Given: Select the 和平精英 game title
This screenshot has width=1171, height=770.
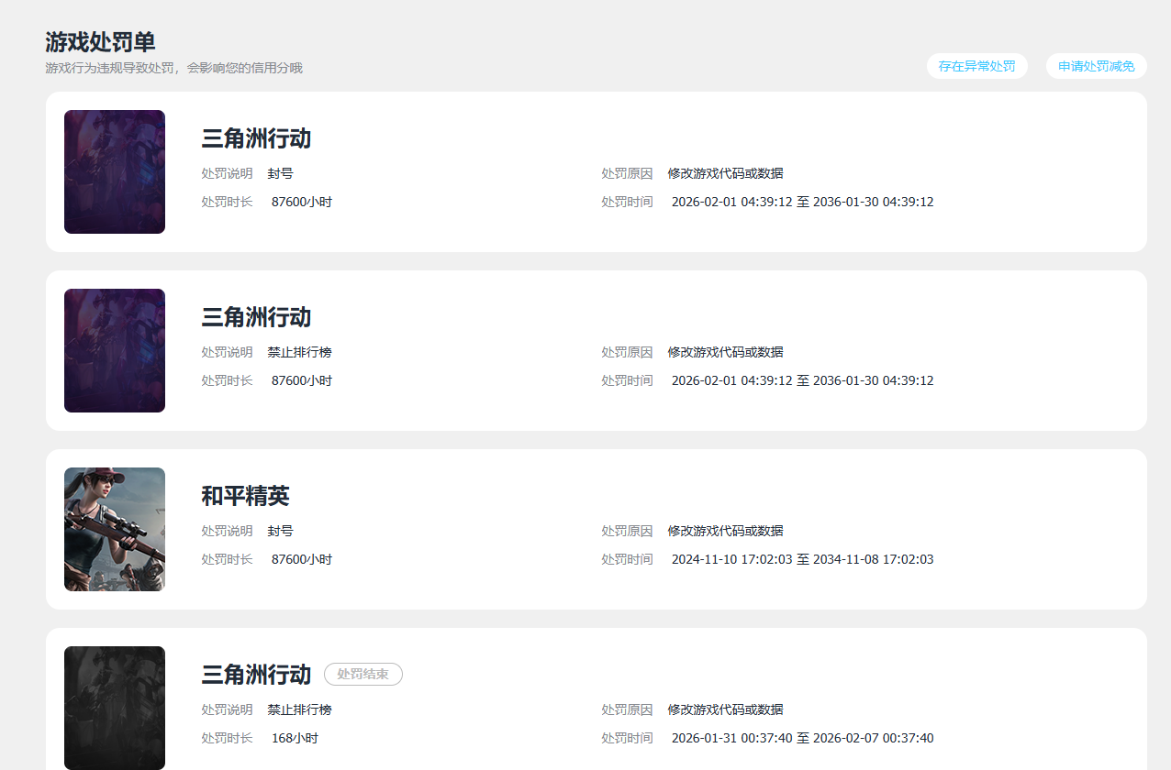Looking at the screenshot, I should (245, 496).
